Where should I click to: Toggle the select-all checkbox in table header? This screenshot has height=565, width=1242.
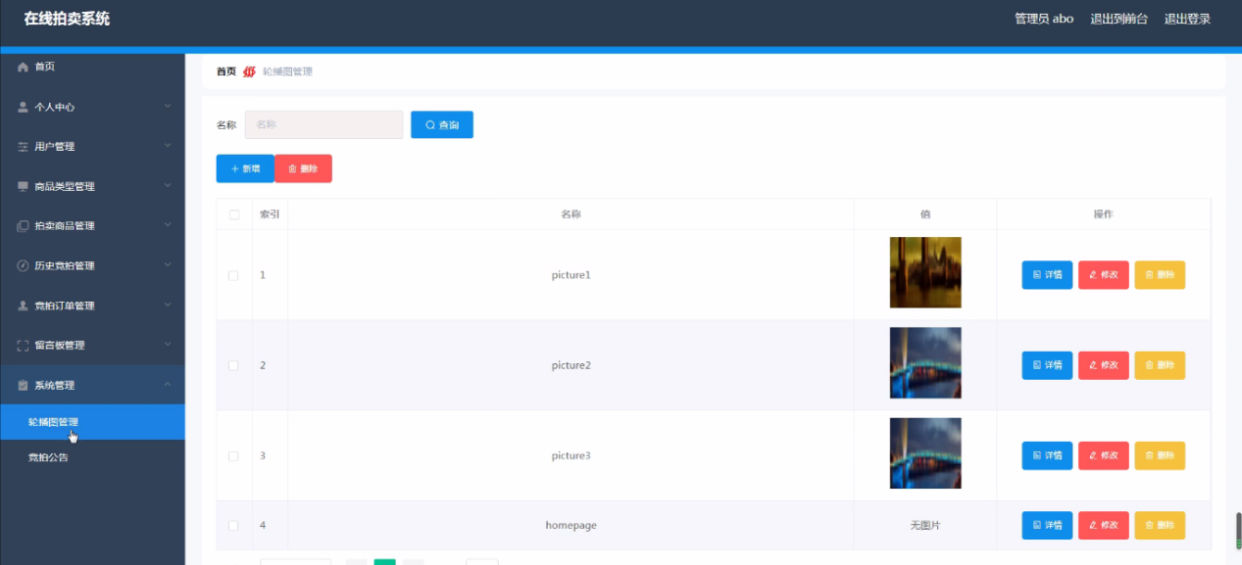[233, 214]
